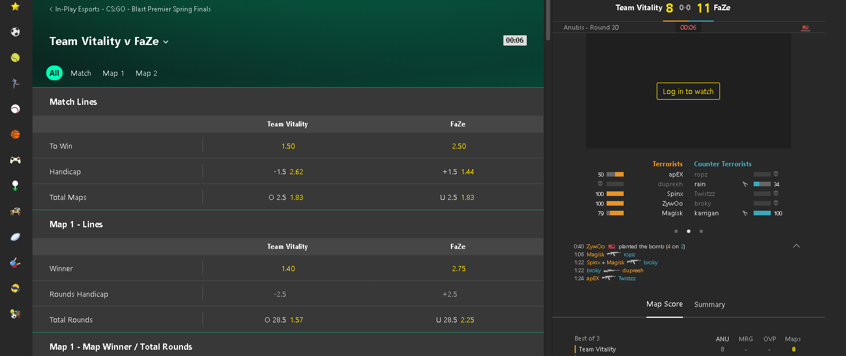Select Total Rounds U 28.5 at 2.25
This screenshot has width=846, height=356.
click(458, 320)
